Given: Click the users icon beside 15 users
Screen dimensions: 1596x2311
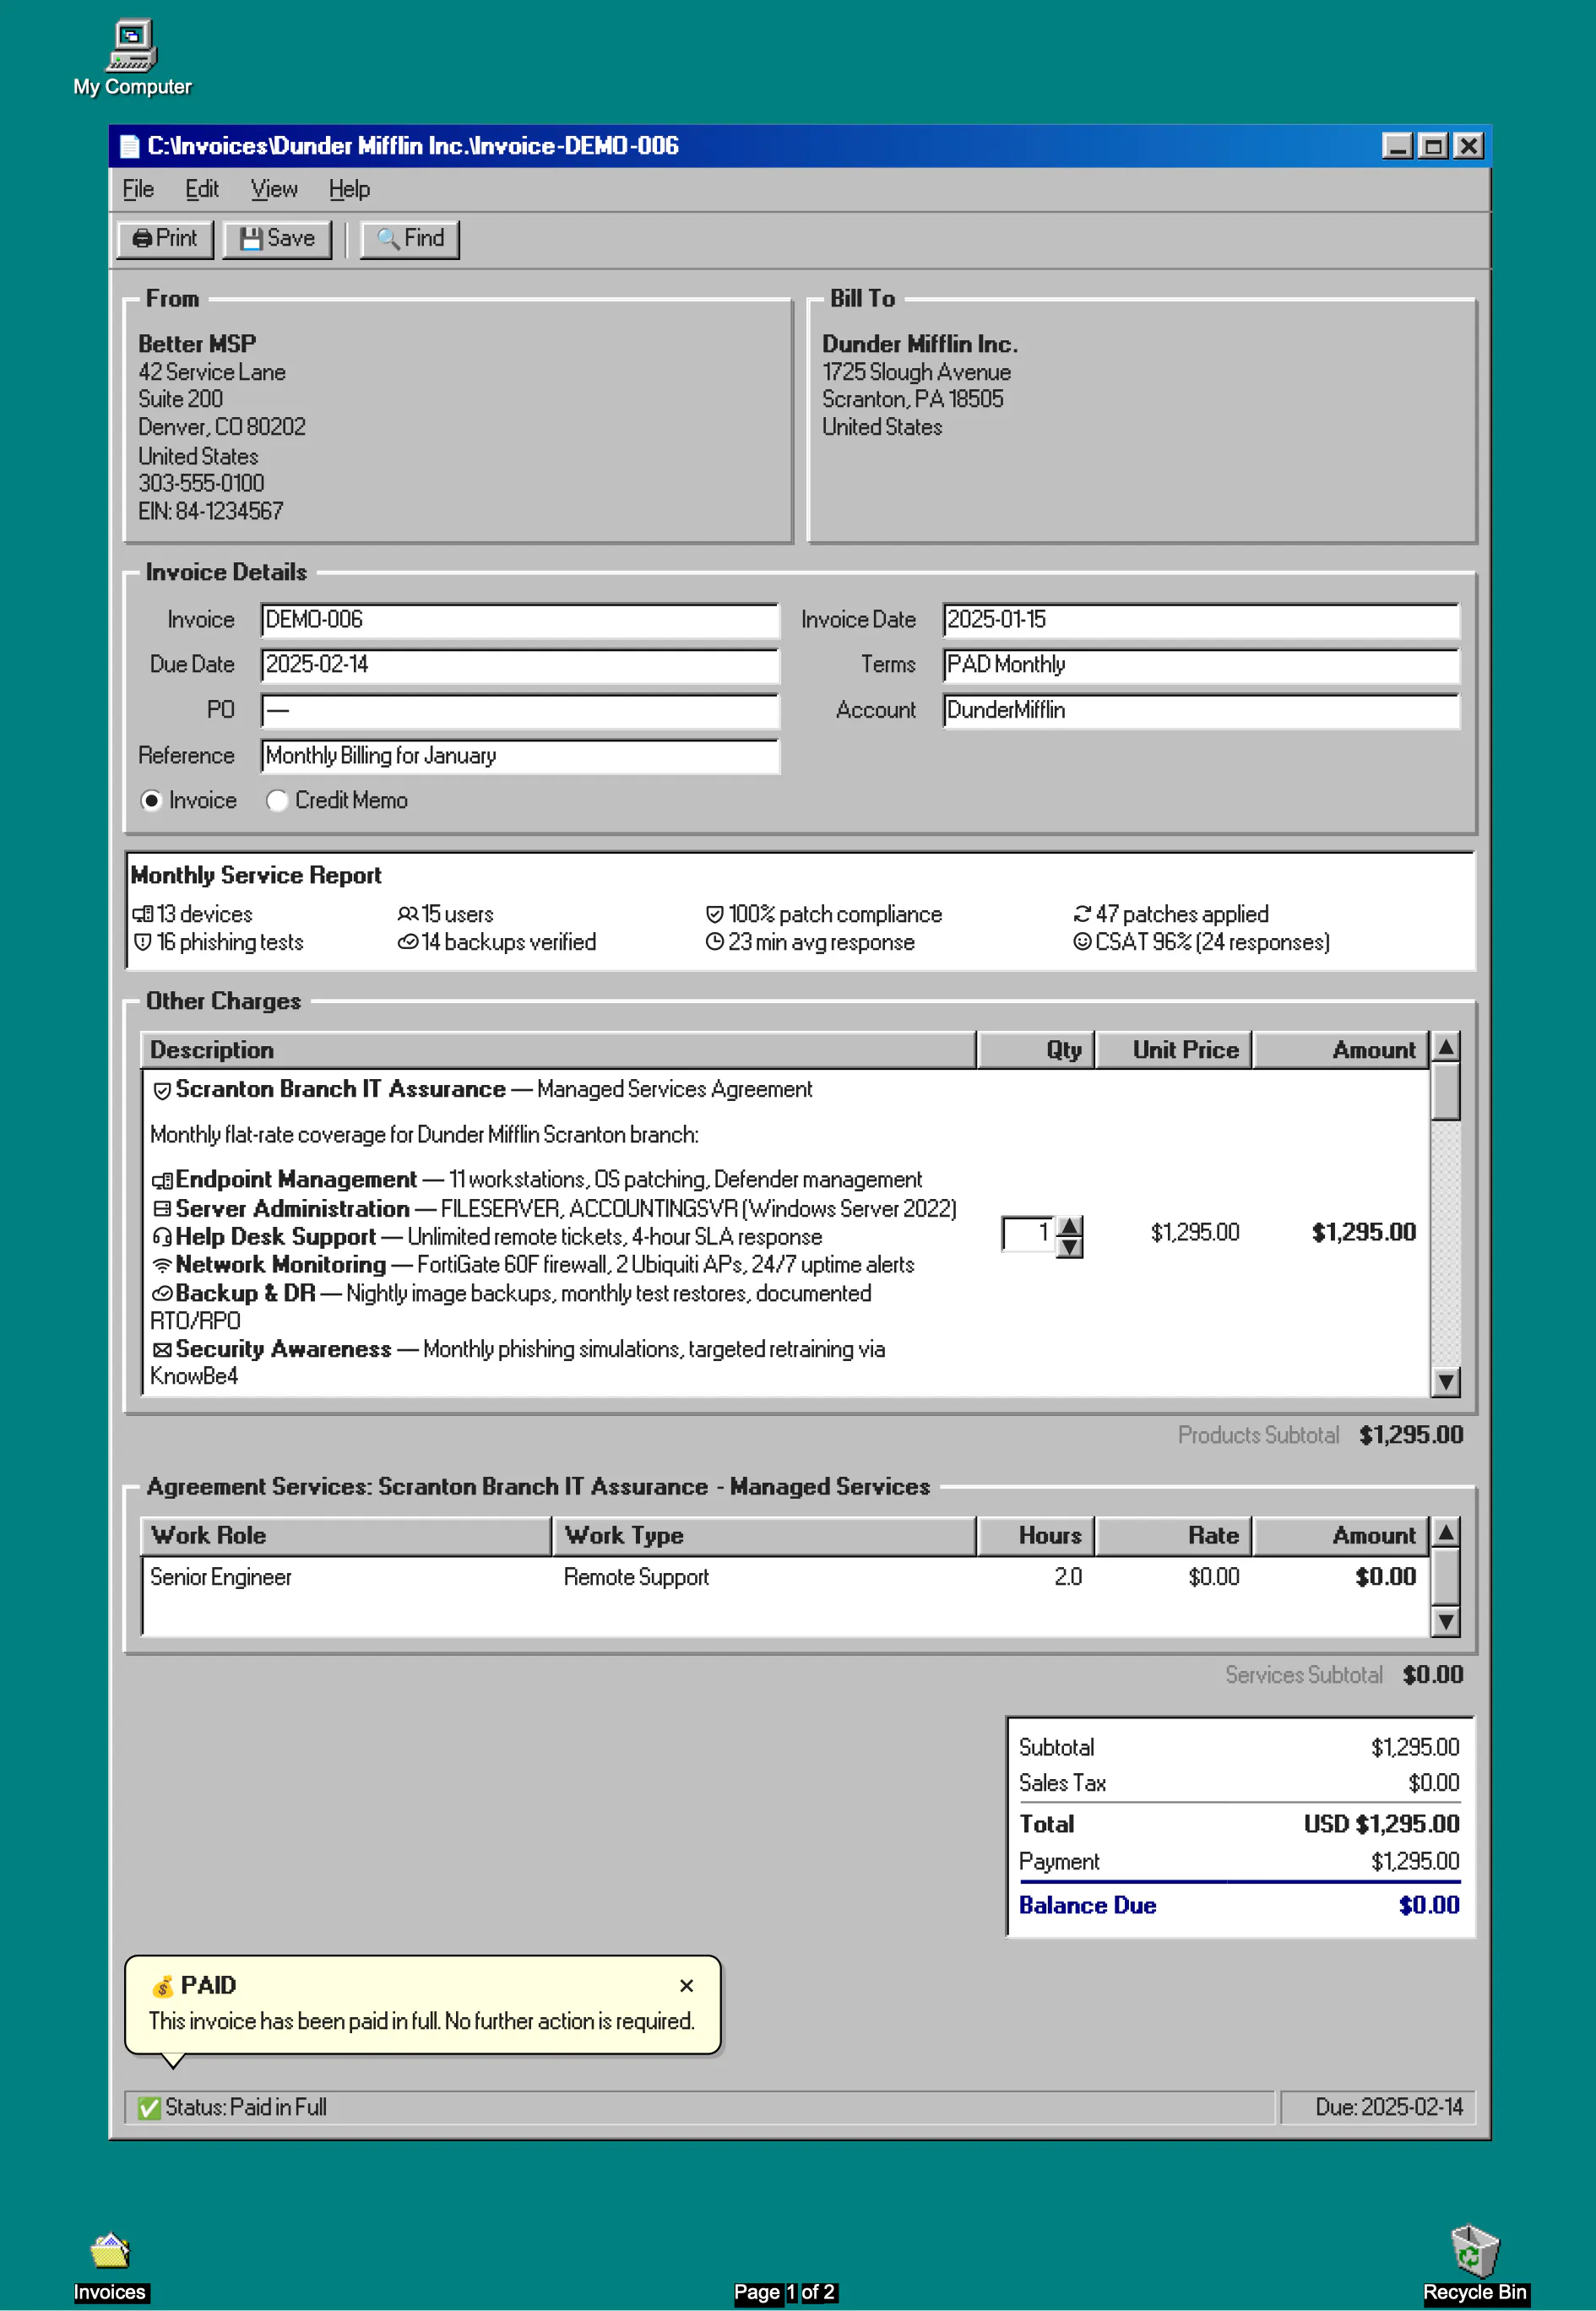Looking at the screenshot, I should tap(407, 914).
